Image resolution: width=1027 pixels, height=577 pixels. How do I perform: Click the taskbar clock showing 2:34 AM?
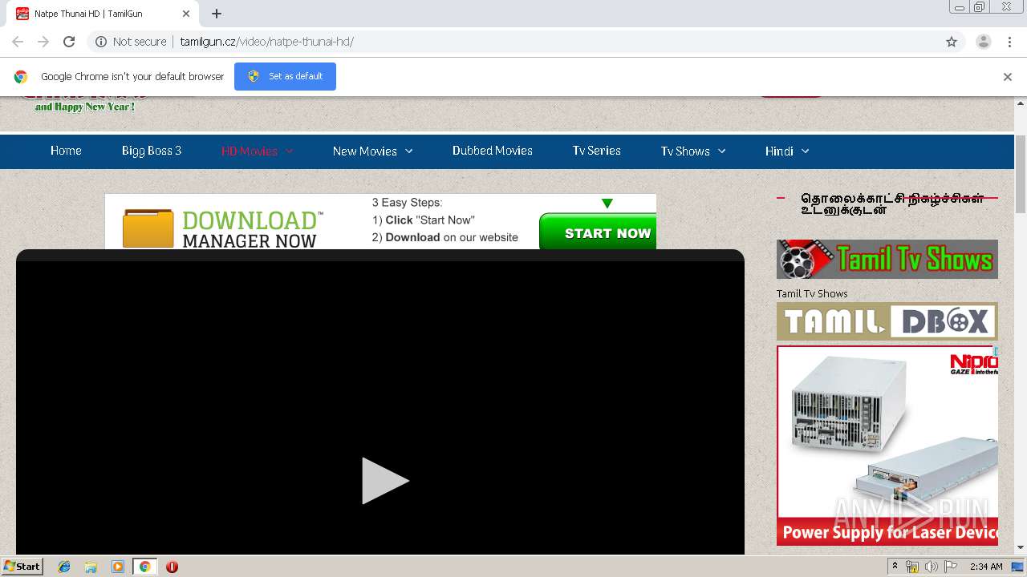click(986, 567)
